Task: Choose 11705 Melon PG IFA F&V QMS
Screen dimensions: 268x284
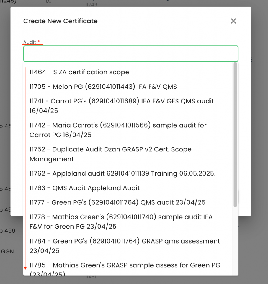Action: pyautogui.click(x=103, y=87)
